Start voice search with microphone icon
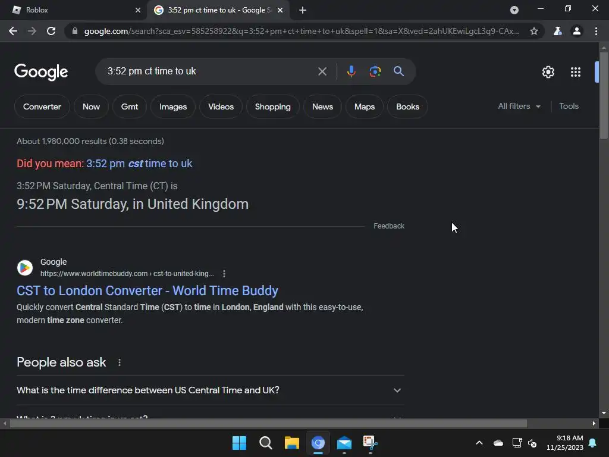Viewport: 609px width, 457px height. [x=351, y=71]
